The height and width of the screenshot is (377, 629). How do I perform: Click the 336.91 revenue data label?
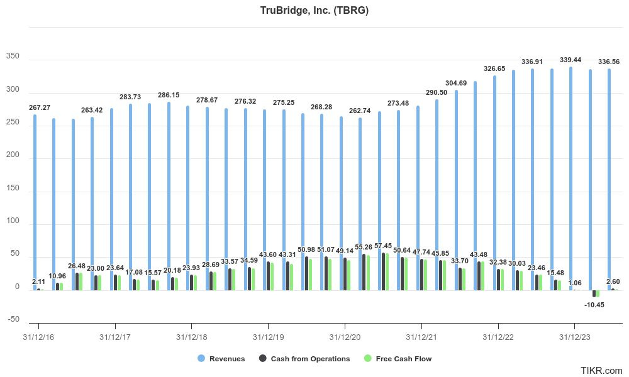point(532,62)
